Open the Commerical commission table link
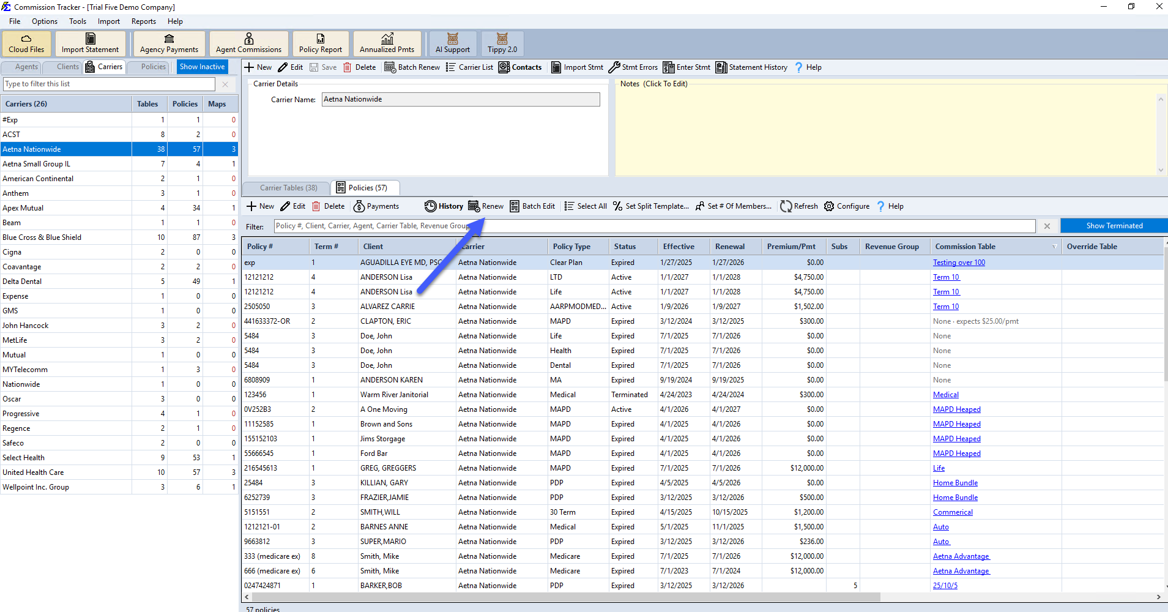 pyautogui.click(x=953, y=512)
